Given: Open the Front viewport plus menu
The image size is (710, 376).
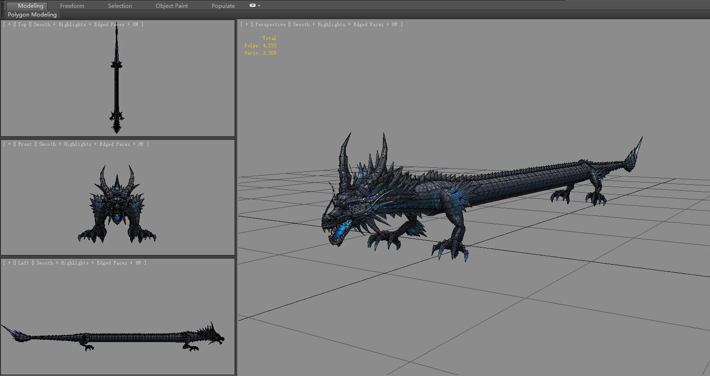Looking at the screenshot, I should pyautogui.click(x=9, y=144).
